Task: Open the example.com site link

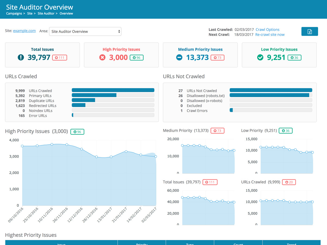Action: (24, 31)
